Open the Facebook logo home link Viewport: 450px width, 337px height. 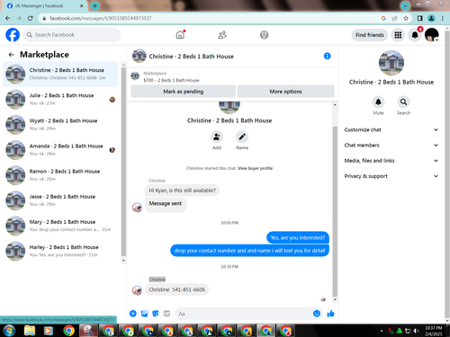click(x=13, y=35)
